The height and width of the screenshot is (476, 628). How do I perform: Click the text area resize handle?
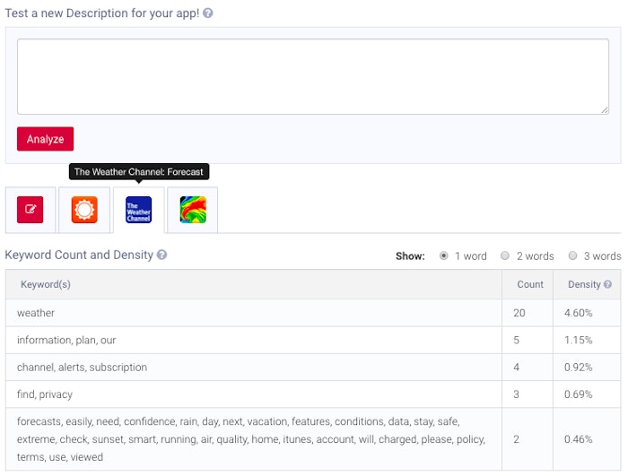coord(605,110)
